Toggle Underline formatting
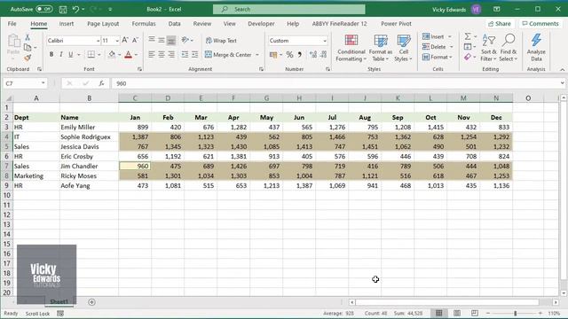 click(x=71, y=55)
